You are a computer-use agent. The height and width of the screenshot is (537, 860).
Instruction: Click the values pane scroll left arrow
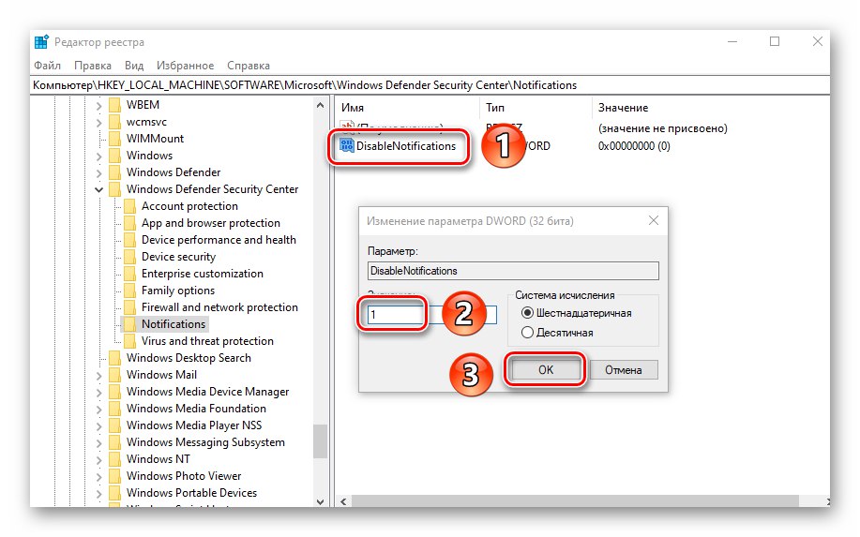[344, 501]
